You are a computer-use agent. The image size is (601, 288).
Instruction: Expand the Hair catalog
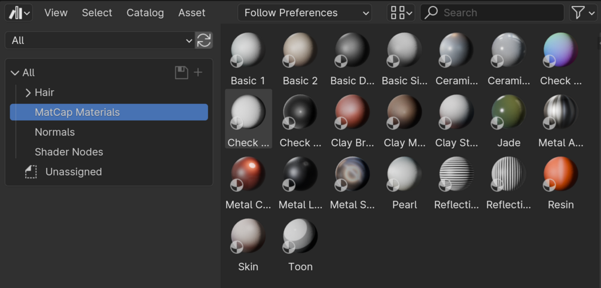[x=28, y=93]
